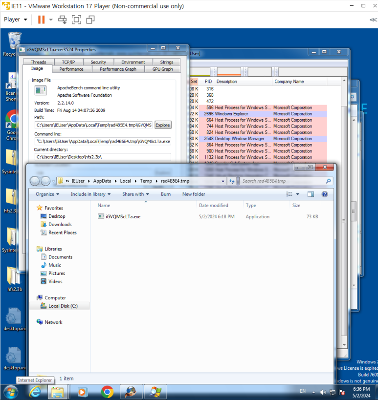This screenshot has height=400, width=378.
Task: Open the Player menu dropdown
Action: tap(15, 20)
